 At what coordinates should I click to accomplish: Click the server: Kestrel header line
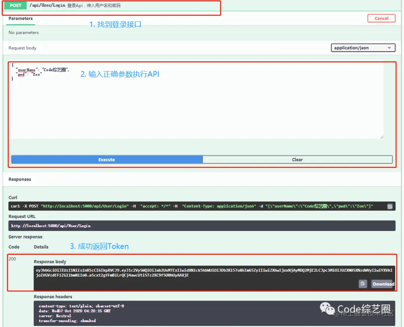click(x=55, y=316)
